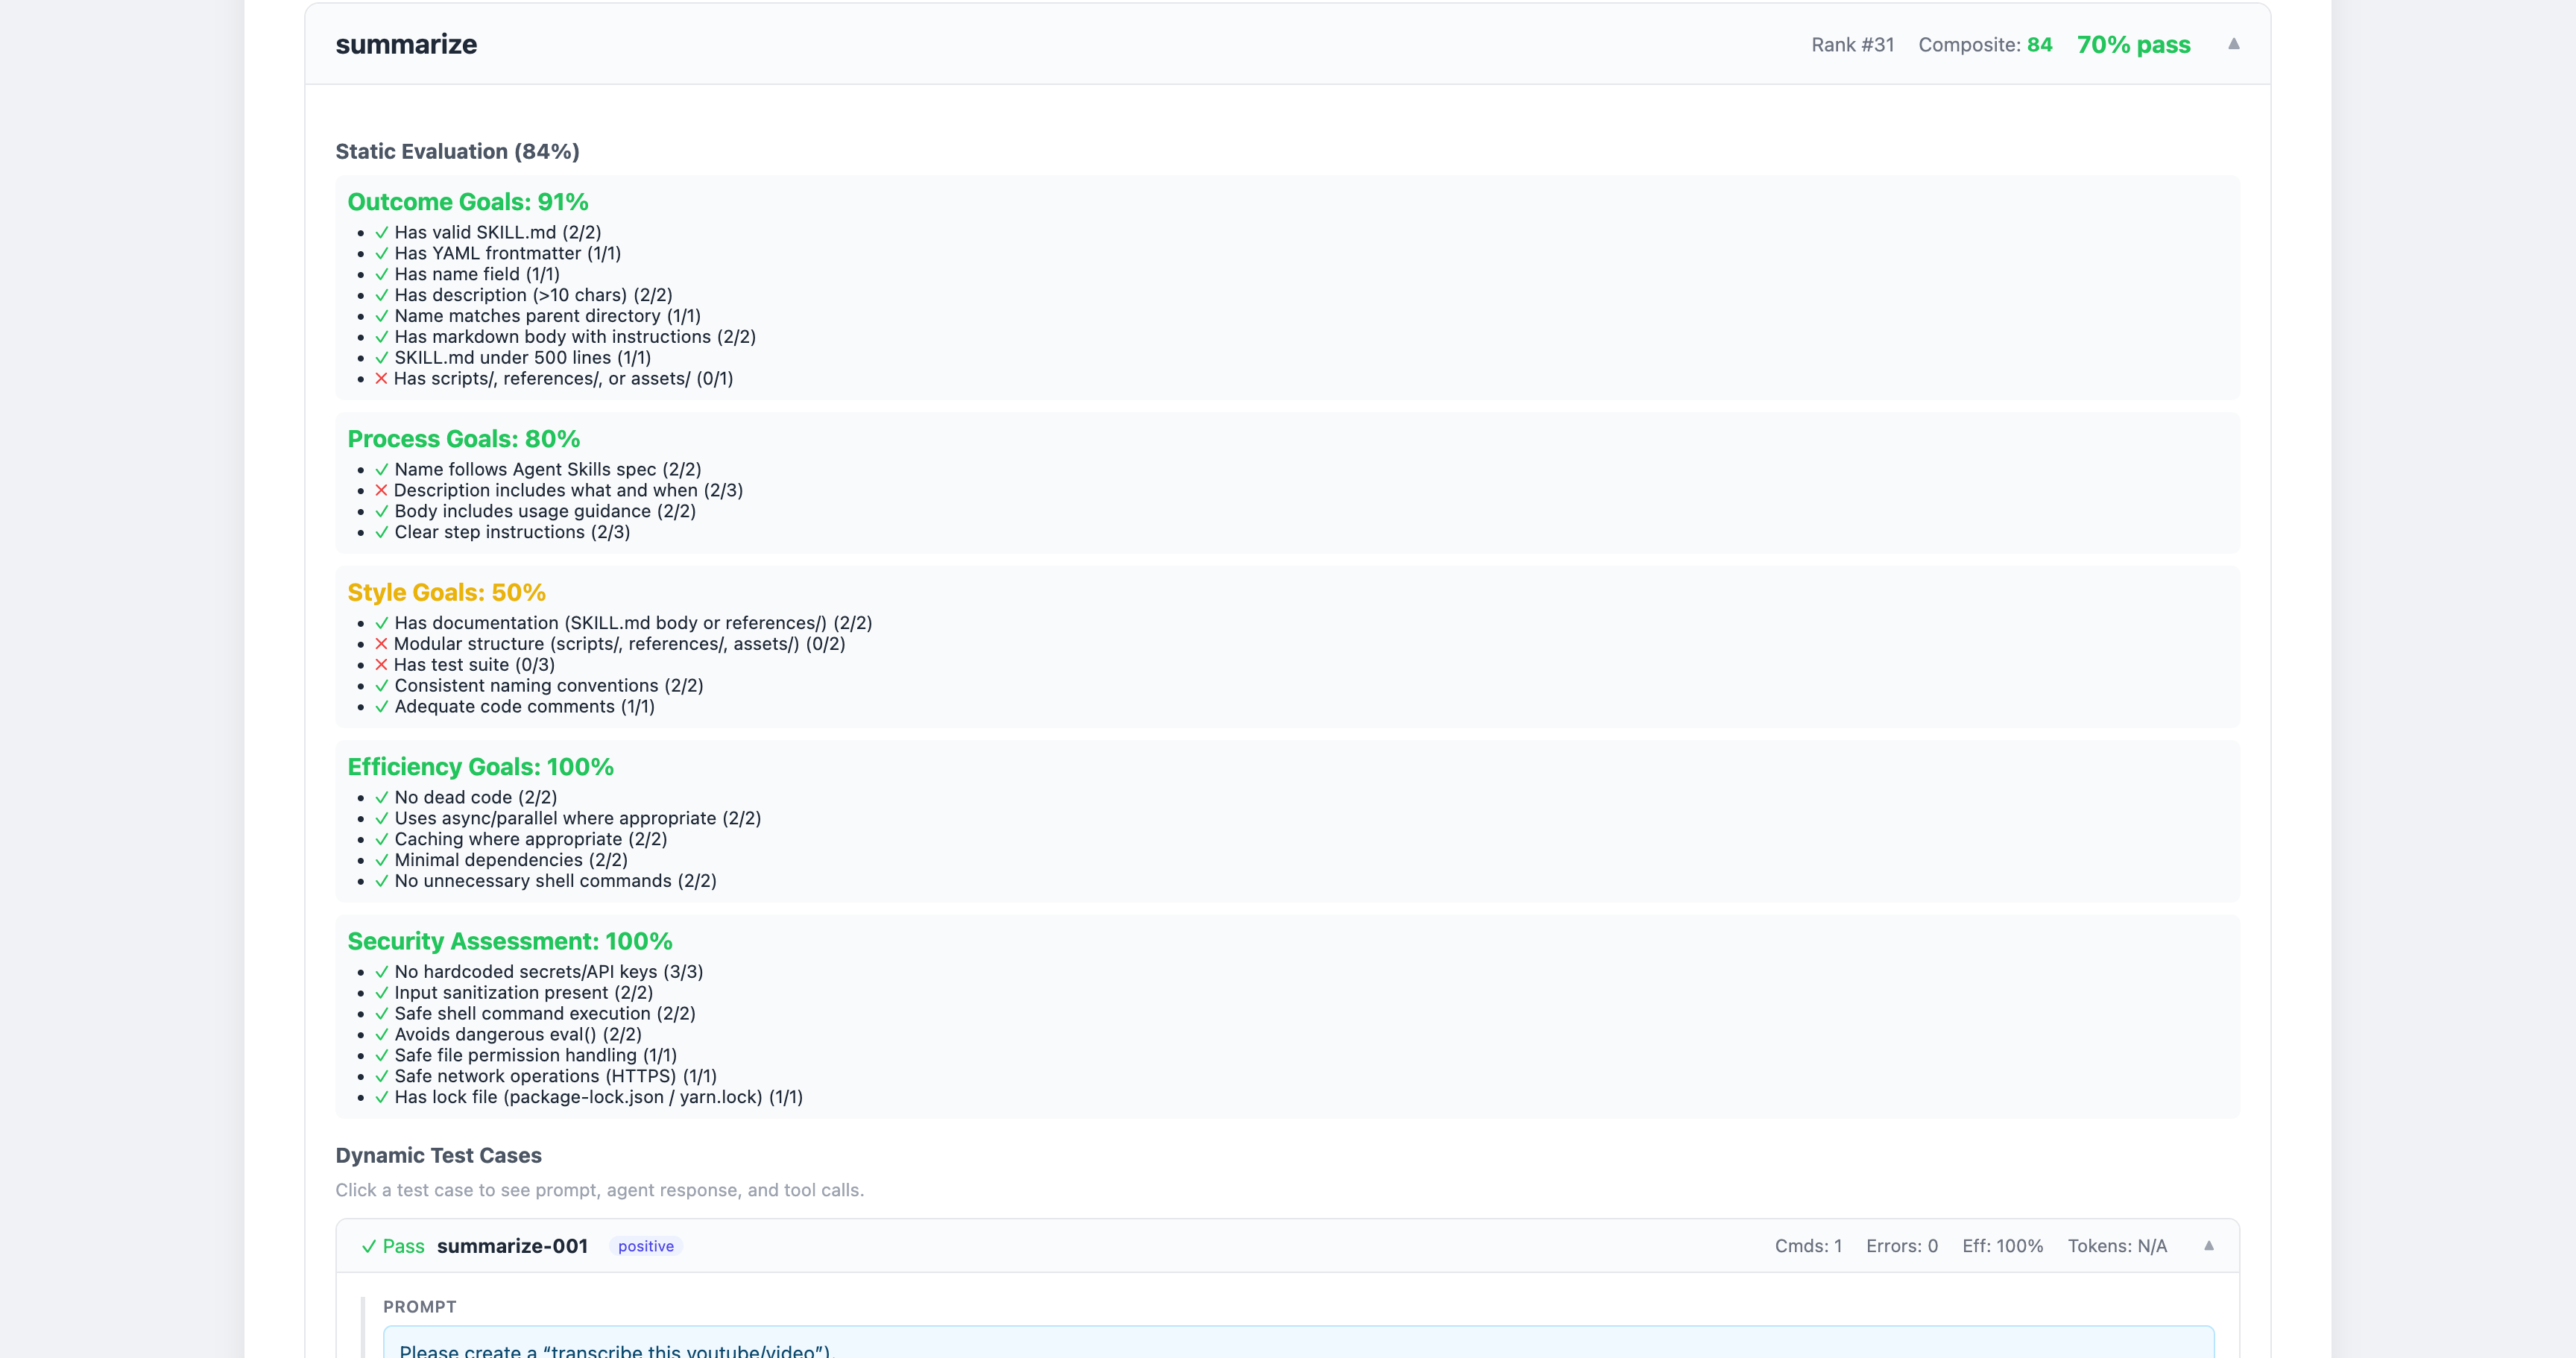Click the red X beside scripts/references/assets

pyautogui.click(x=381, y=378)
